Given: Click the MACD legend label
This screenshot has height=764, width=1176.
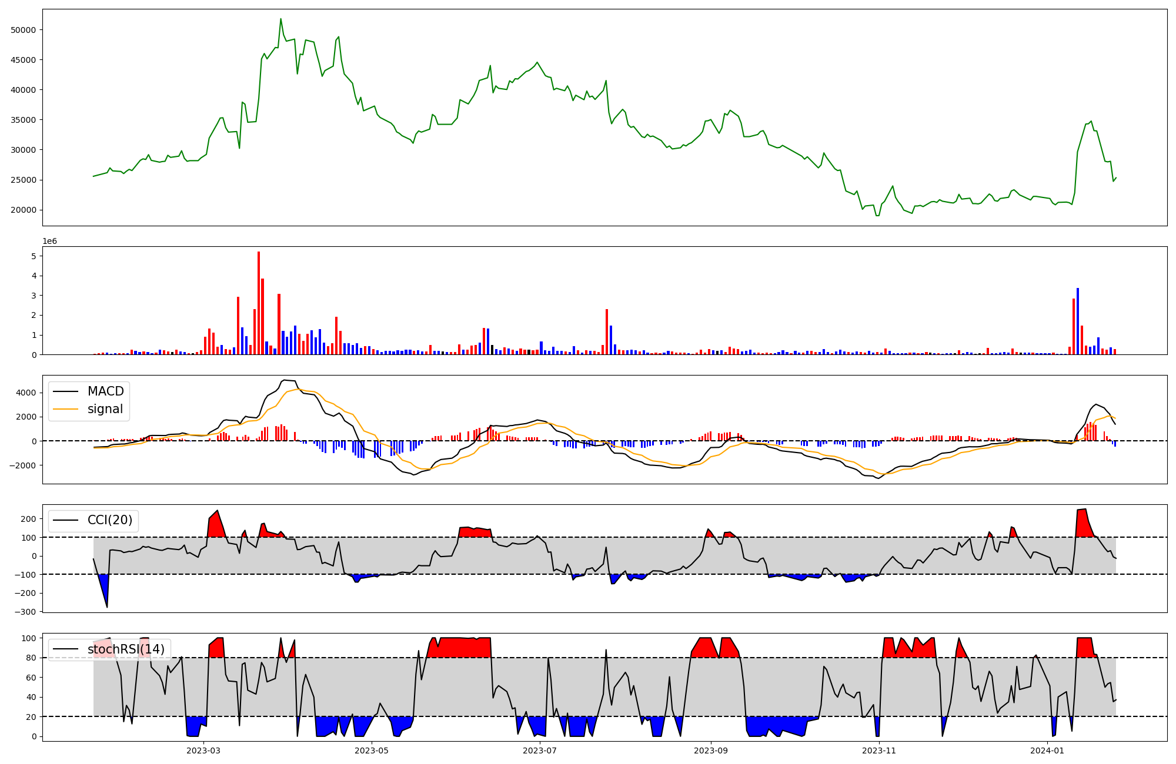Looking at the screenshot, I should pyautogui.click(x=105, y=391).
